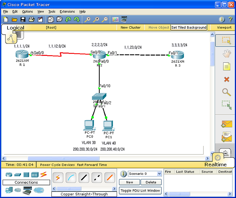Click the Redo green arrow
Viewport: 236px width, 198px height.
click(x=77, y=20)
